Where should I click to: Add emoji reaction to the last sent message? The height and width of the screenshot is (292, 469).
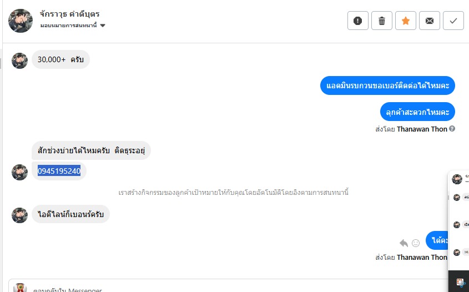[x=416, y=243]
